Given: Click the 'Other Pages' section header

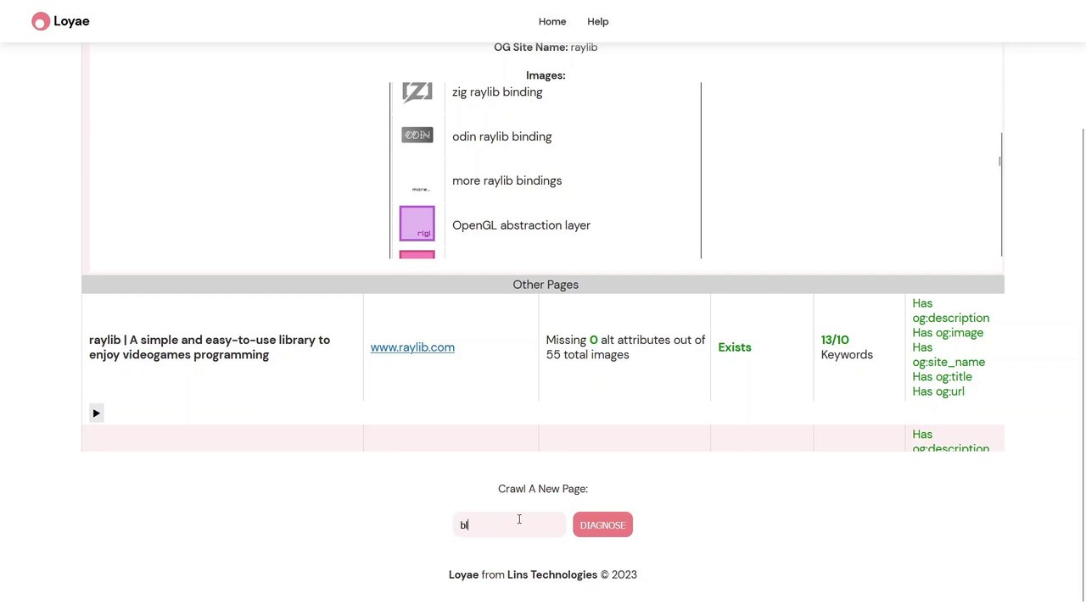Looking at the screenshot, I should tap(543, 285).
